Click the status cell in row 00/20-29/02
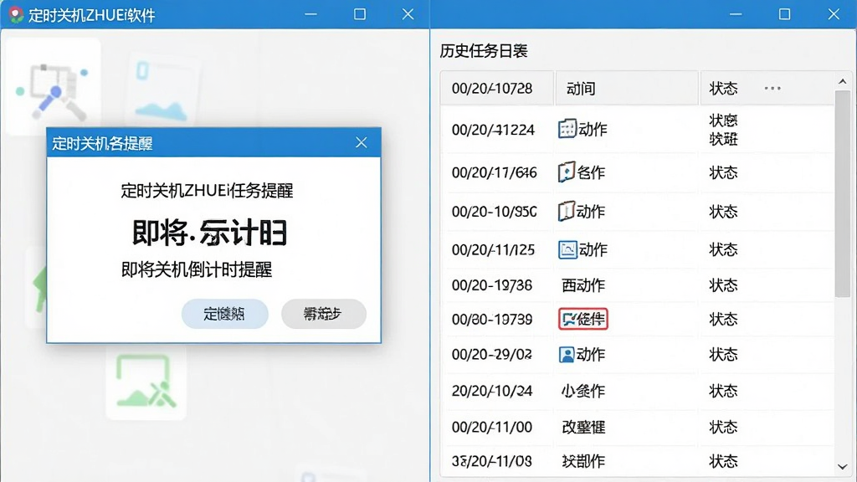 (x=723, y=355)
